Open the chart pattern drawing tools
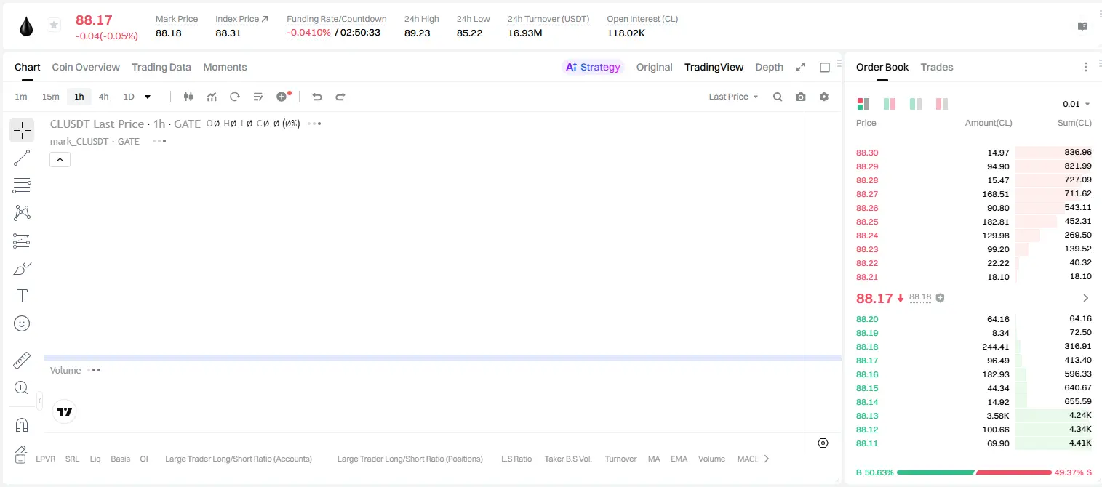This screenshot has width=1102, height=487. pyautogui.click(x=22, y=213)
